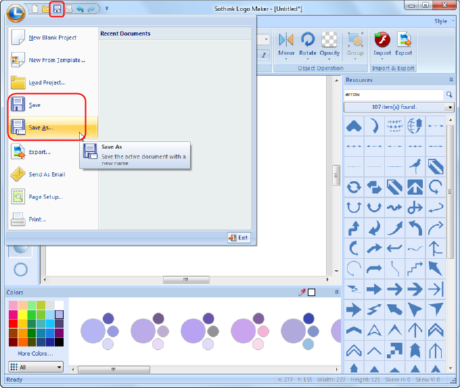Screen dimensions: 460x388
Task: Select the circular refresh arrows resource
Action: (x=354, y=187)
